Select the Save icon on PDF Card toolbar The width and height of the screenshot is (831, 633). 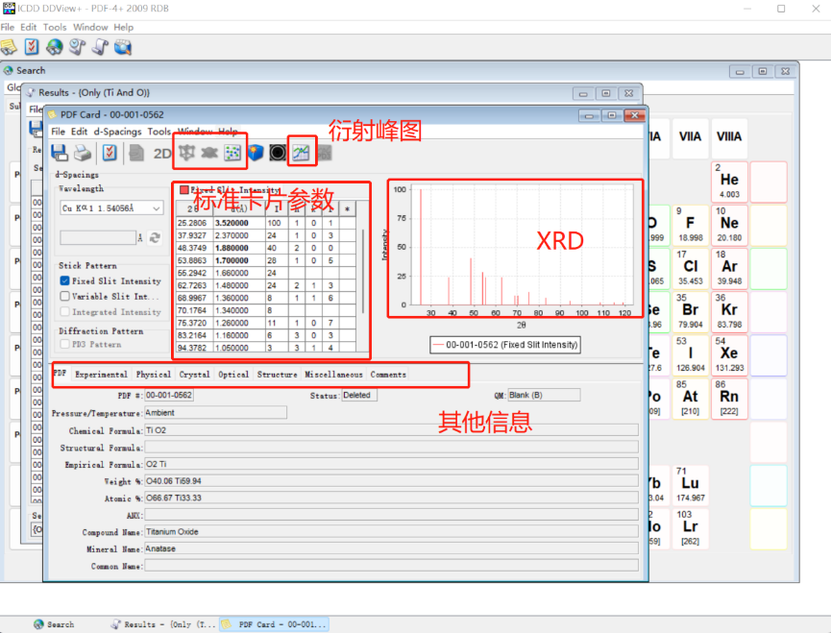pyautogui.click(x=59, y=153)
